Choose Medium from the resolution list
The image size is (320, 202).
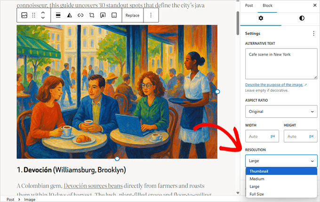tap(257, 179)
